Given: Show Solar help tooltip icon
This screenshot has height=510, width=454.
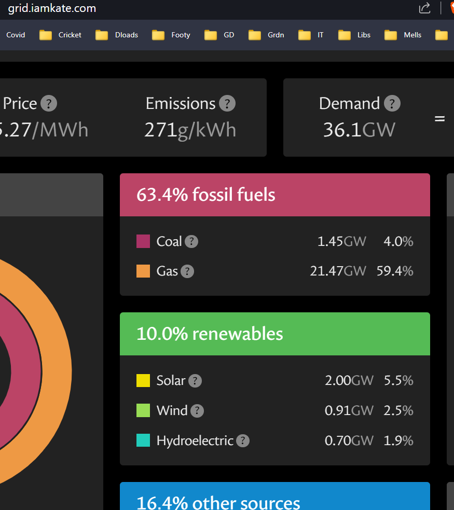Looking at the screenshot, I should coord(195,381).
